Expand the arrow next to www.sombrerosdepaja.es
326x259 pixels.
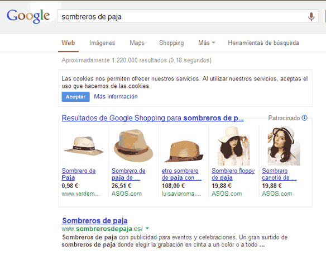147,228
